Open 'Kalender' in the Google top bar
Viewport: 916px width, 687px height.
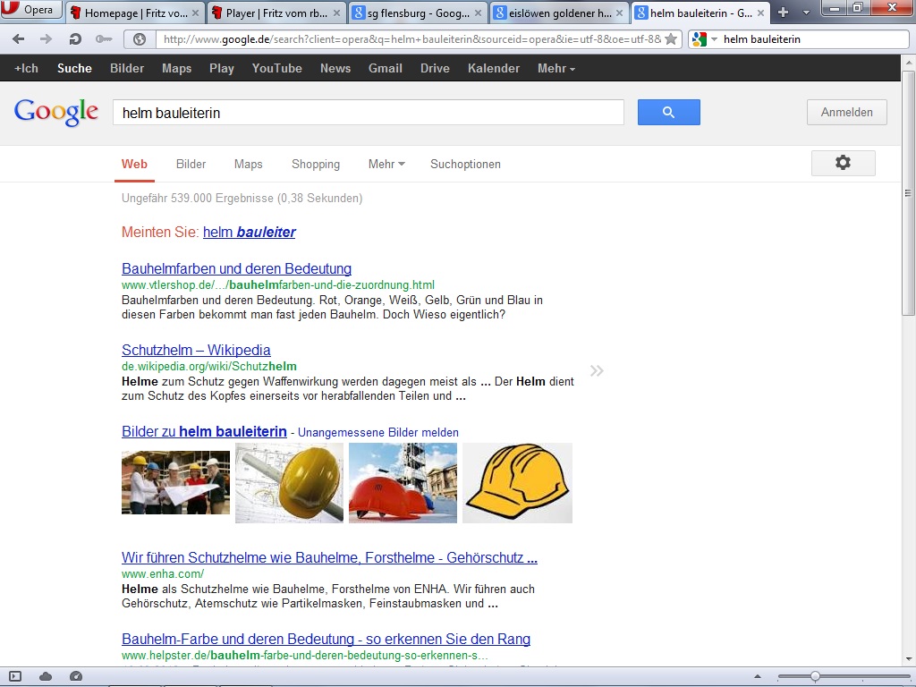pos(494,68)
